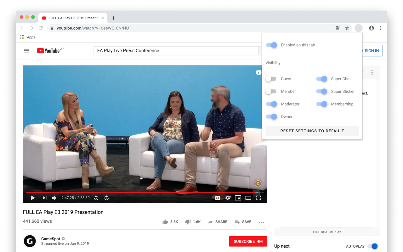Select the FULL EA Play E3 browser tab

(x=73, y=18)
